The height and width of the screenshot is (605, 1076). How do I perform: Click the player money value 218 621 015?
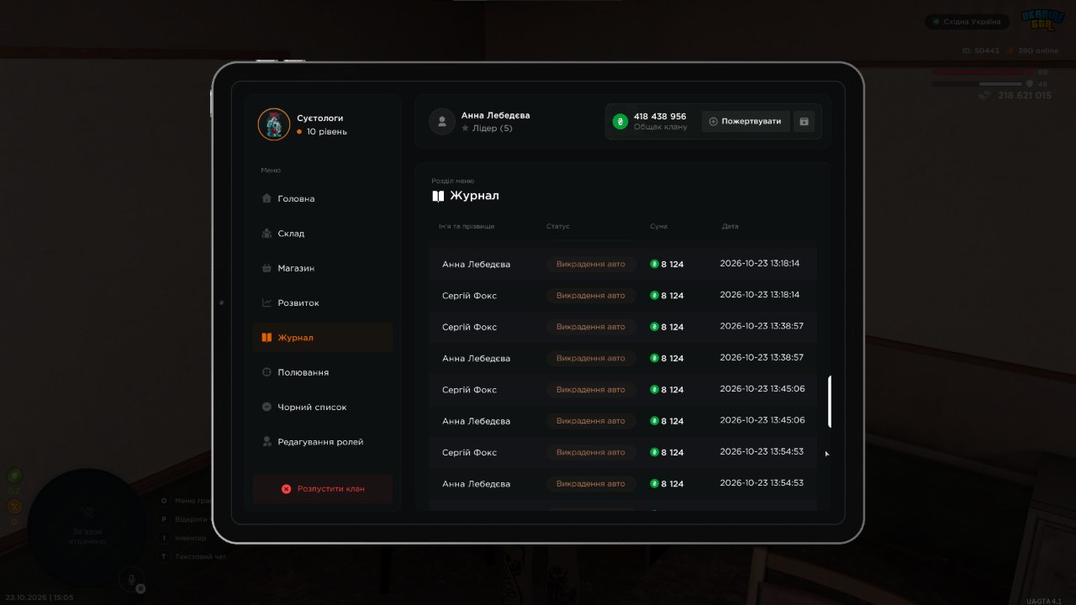click(1025, 96)
